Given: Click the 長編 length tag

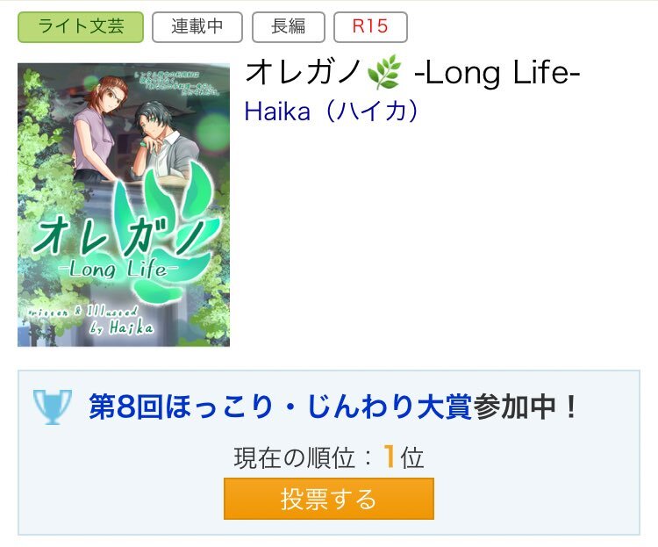Looking at the screenshot, I should click(x=289, y=27).
